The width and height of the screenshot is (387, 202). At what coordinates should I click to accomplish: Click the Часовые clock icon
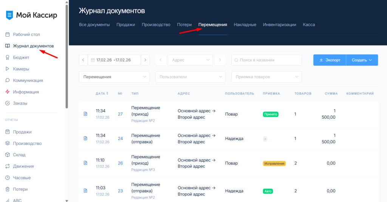(7, 178)
